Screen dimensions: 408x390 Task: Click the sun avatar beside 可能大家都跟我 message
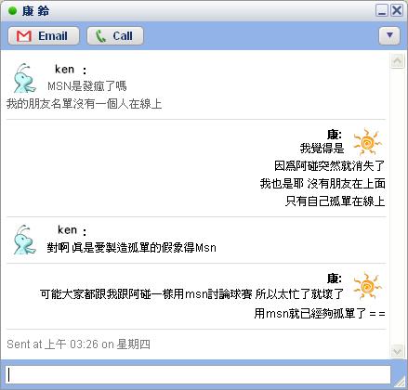click(368, 286)
